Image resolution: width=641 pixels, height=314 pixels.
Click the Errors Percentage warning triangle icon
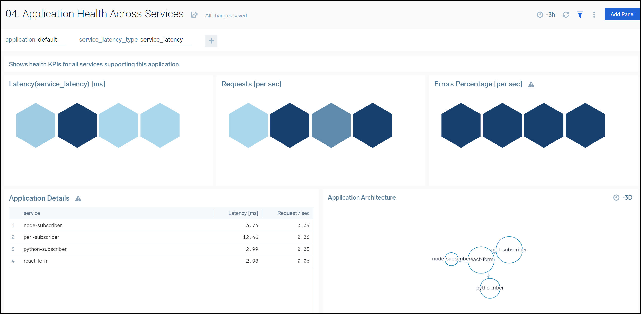click(531, 84)
